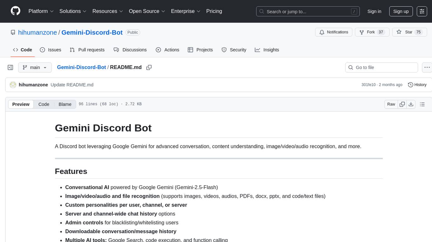The height and width of the screenshot is (242, 432).
Task: Open commit 301fe10
Action: click(368, 85)
